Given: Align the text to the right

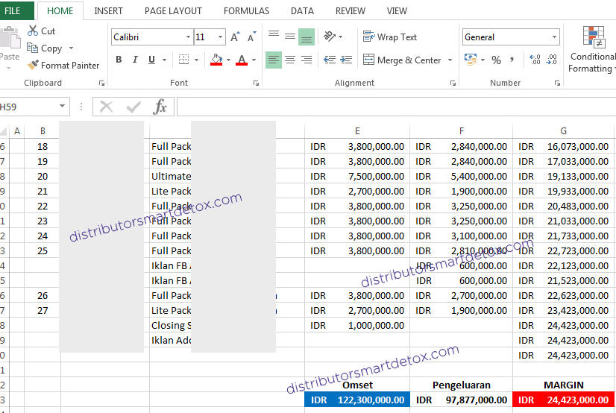Looking at the screenshot, I should point(307,60).
